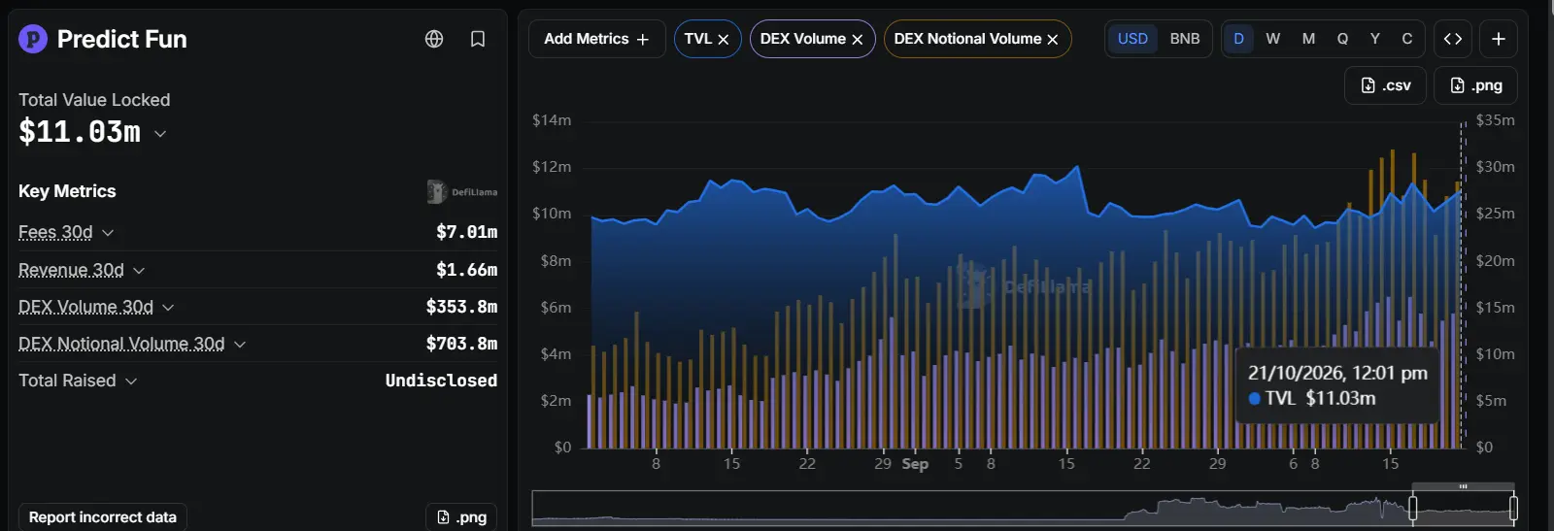This screenshot has height=531, width=1554.
Task: Expand Revenue 30d details
Action: coord(139,271)
